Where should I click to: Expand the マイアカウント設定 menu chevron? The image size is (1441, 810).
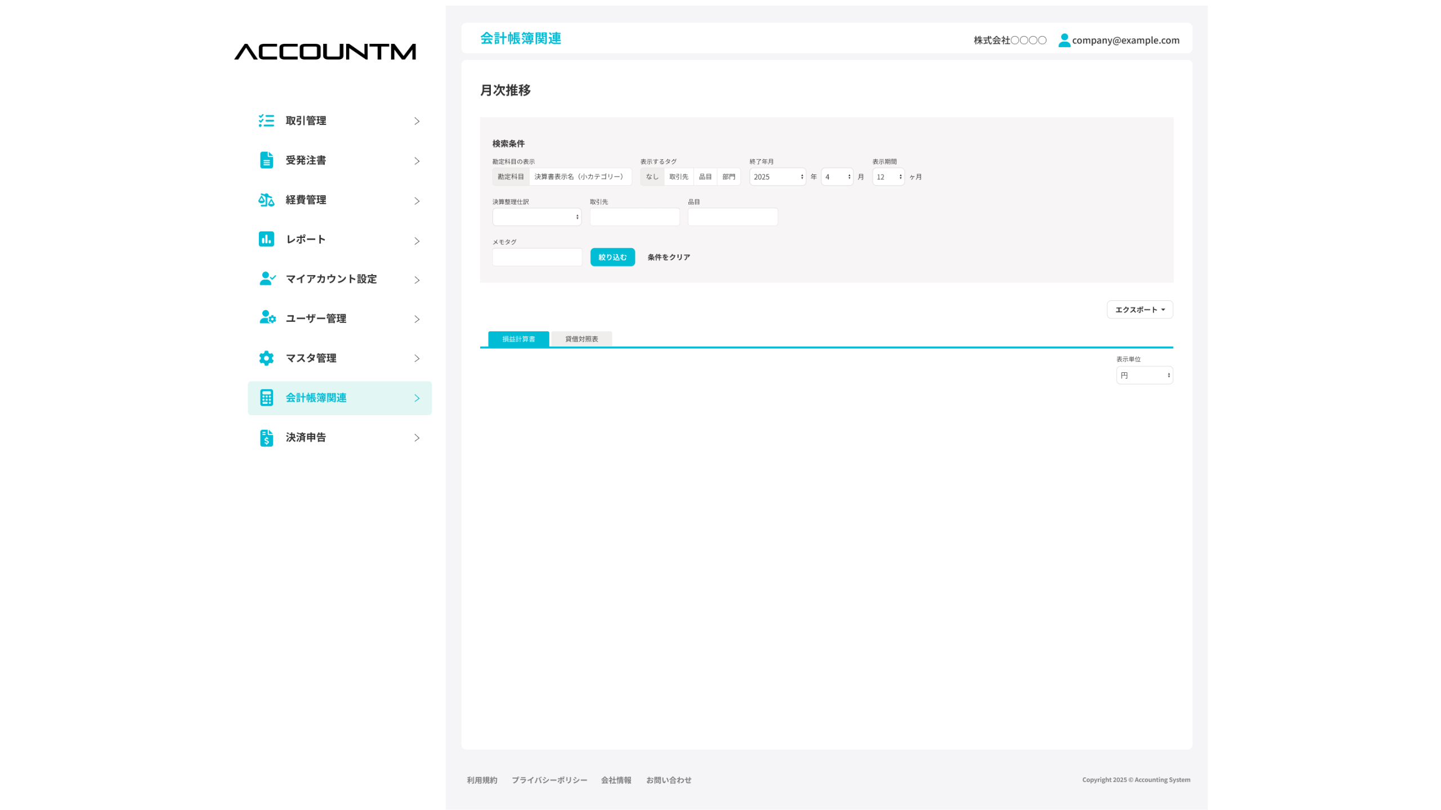coord(417,280)
